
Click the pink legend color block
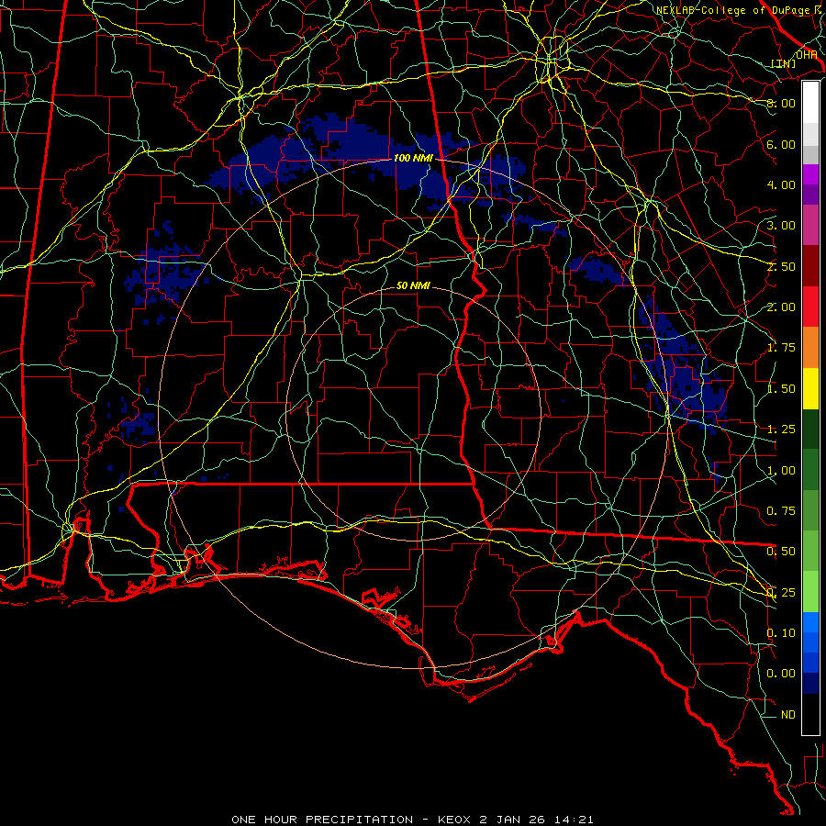[810, 225]
